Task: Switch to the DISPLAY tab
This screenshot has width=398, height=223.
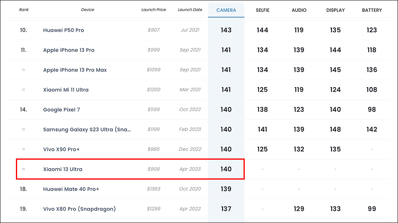Action: [x=335, y=10]
